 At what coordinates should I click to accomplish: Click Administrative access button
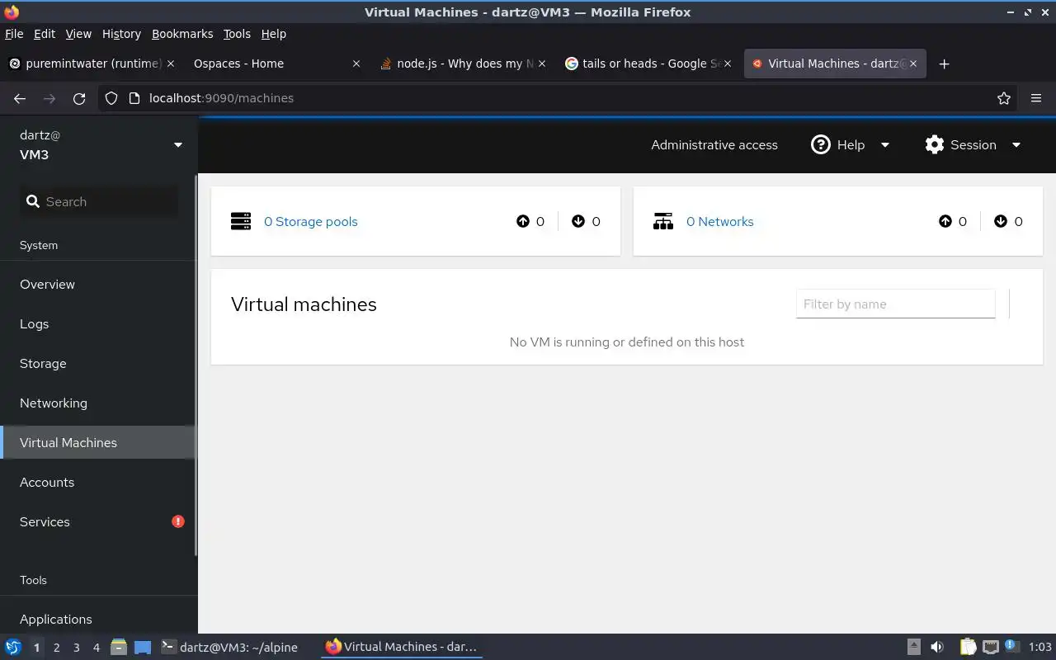click(714, 144)
